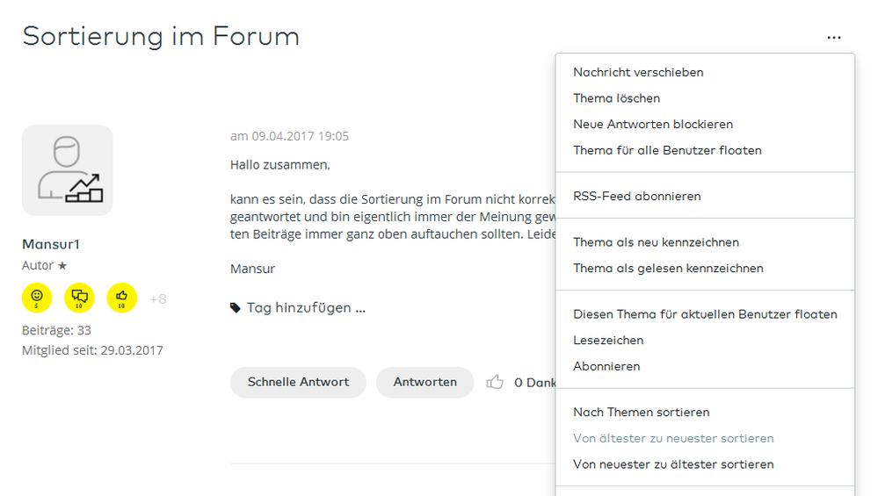
Task: Click the Autor ★ rank label
Action: coord(44,266)
